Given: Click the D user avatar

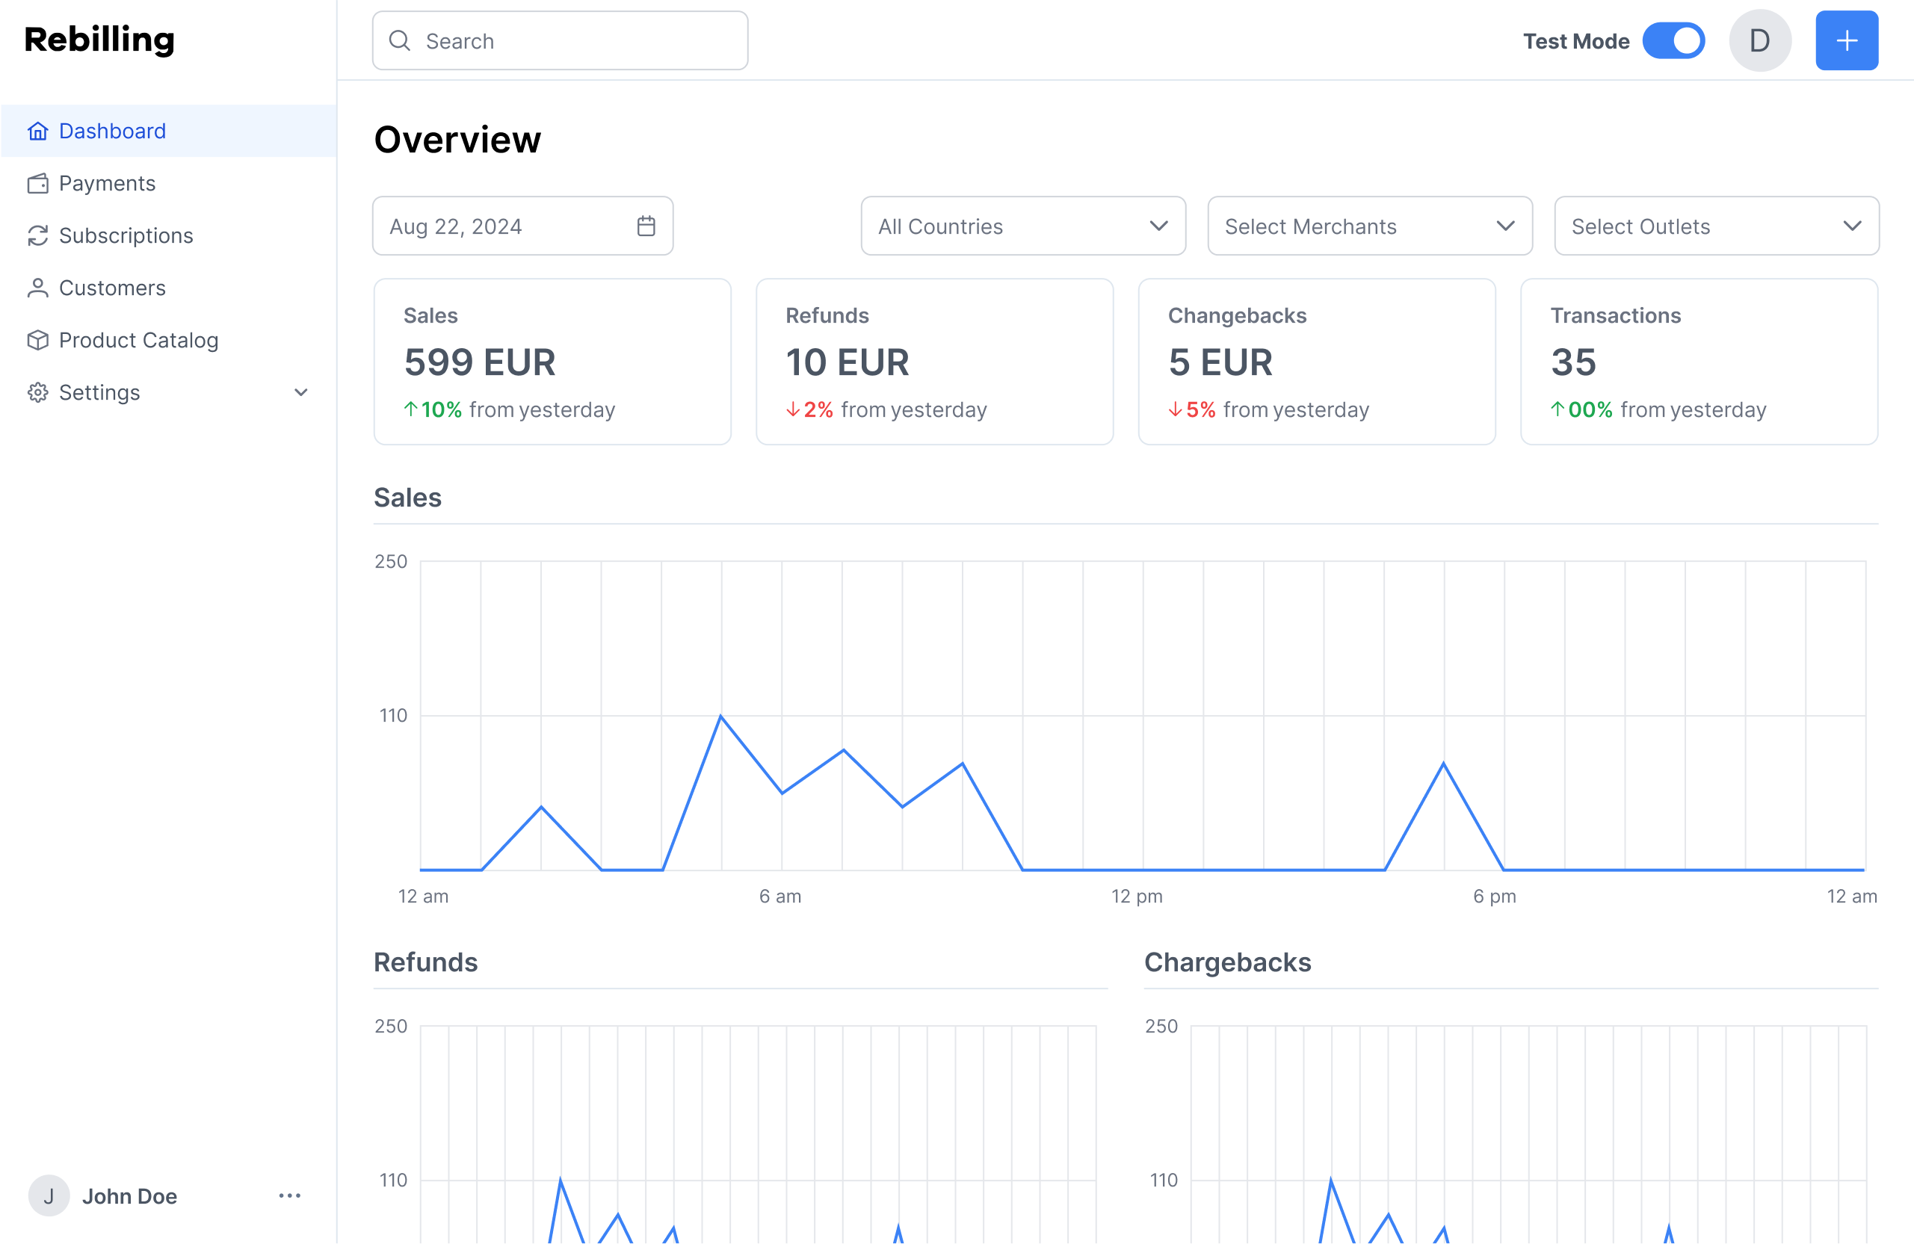Looking at the screenshot, I should coord(1759,40).
